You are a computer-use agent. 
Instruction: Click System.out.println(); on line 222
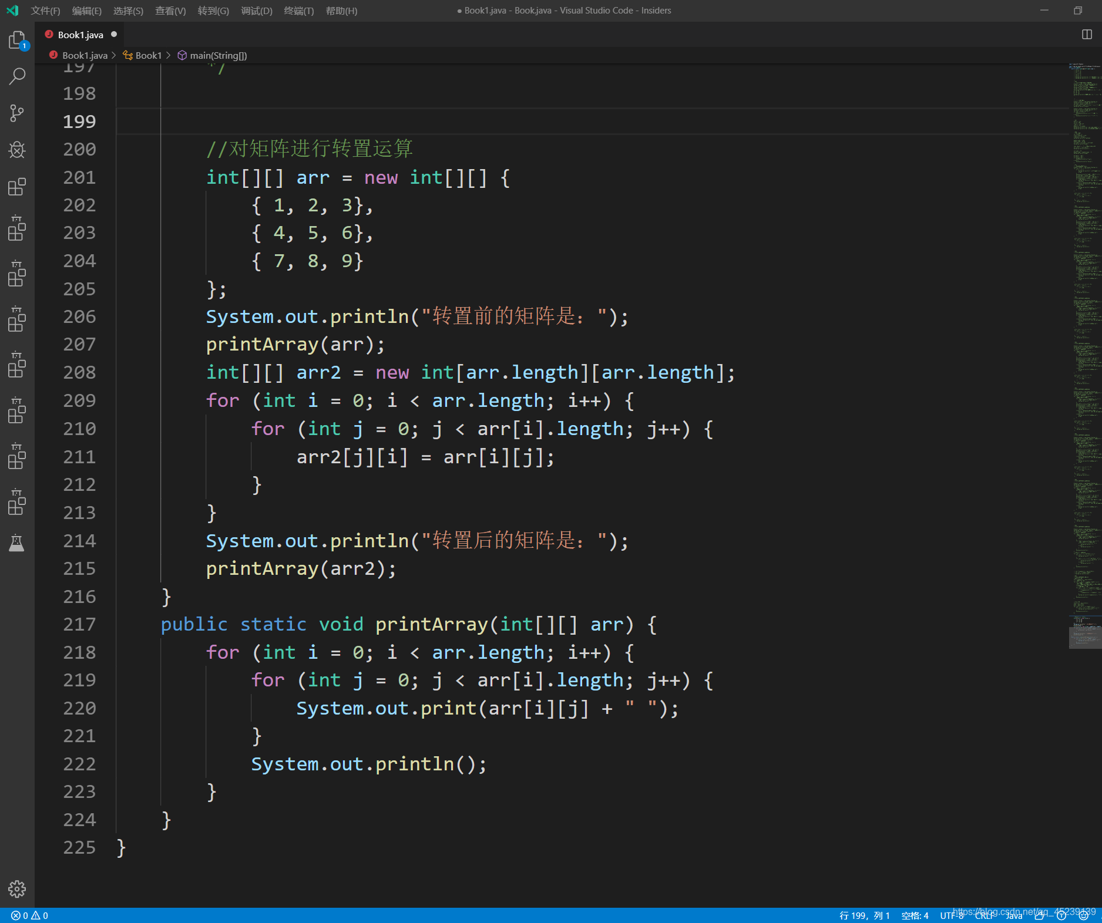click(x=369, y=764)
